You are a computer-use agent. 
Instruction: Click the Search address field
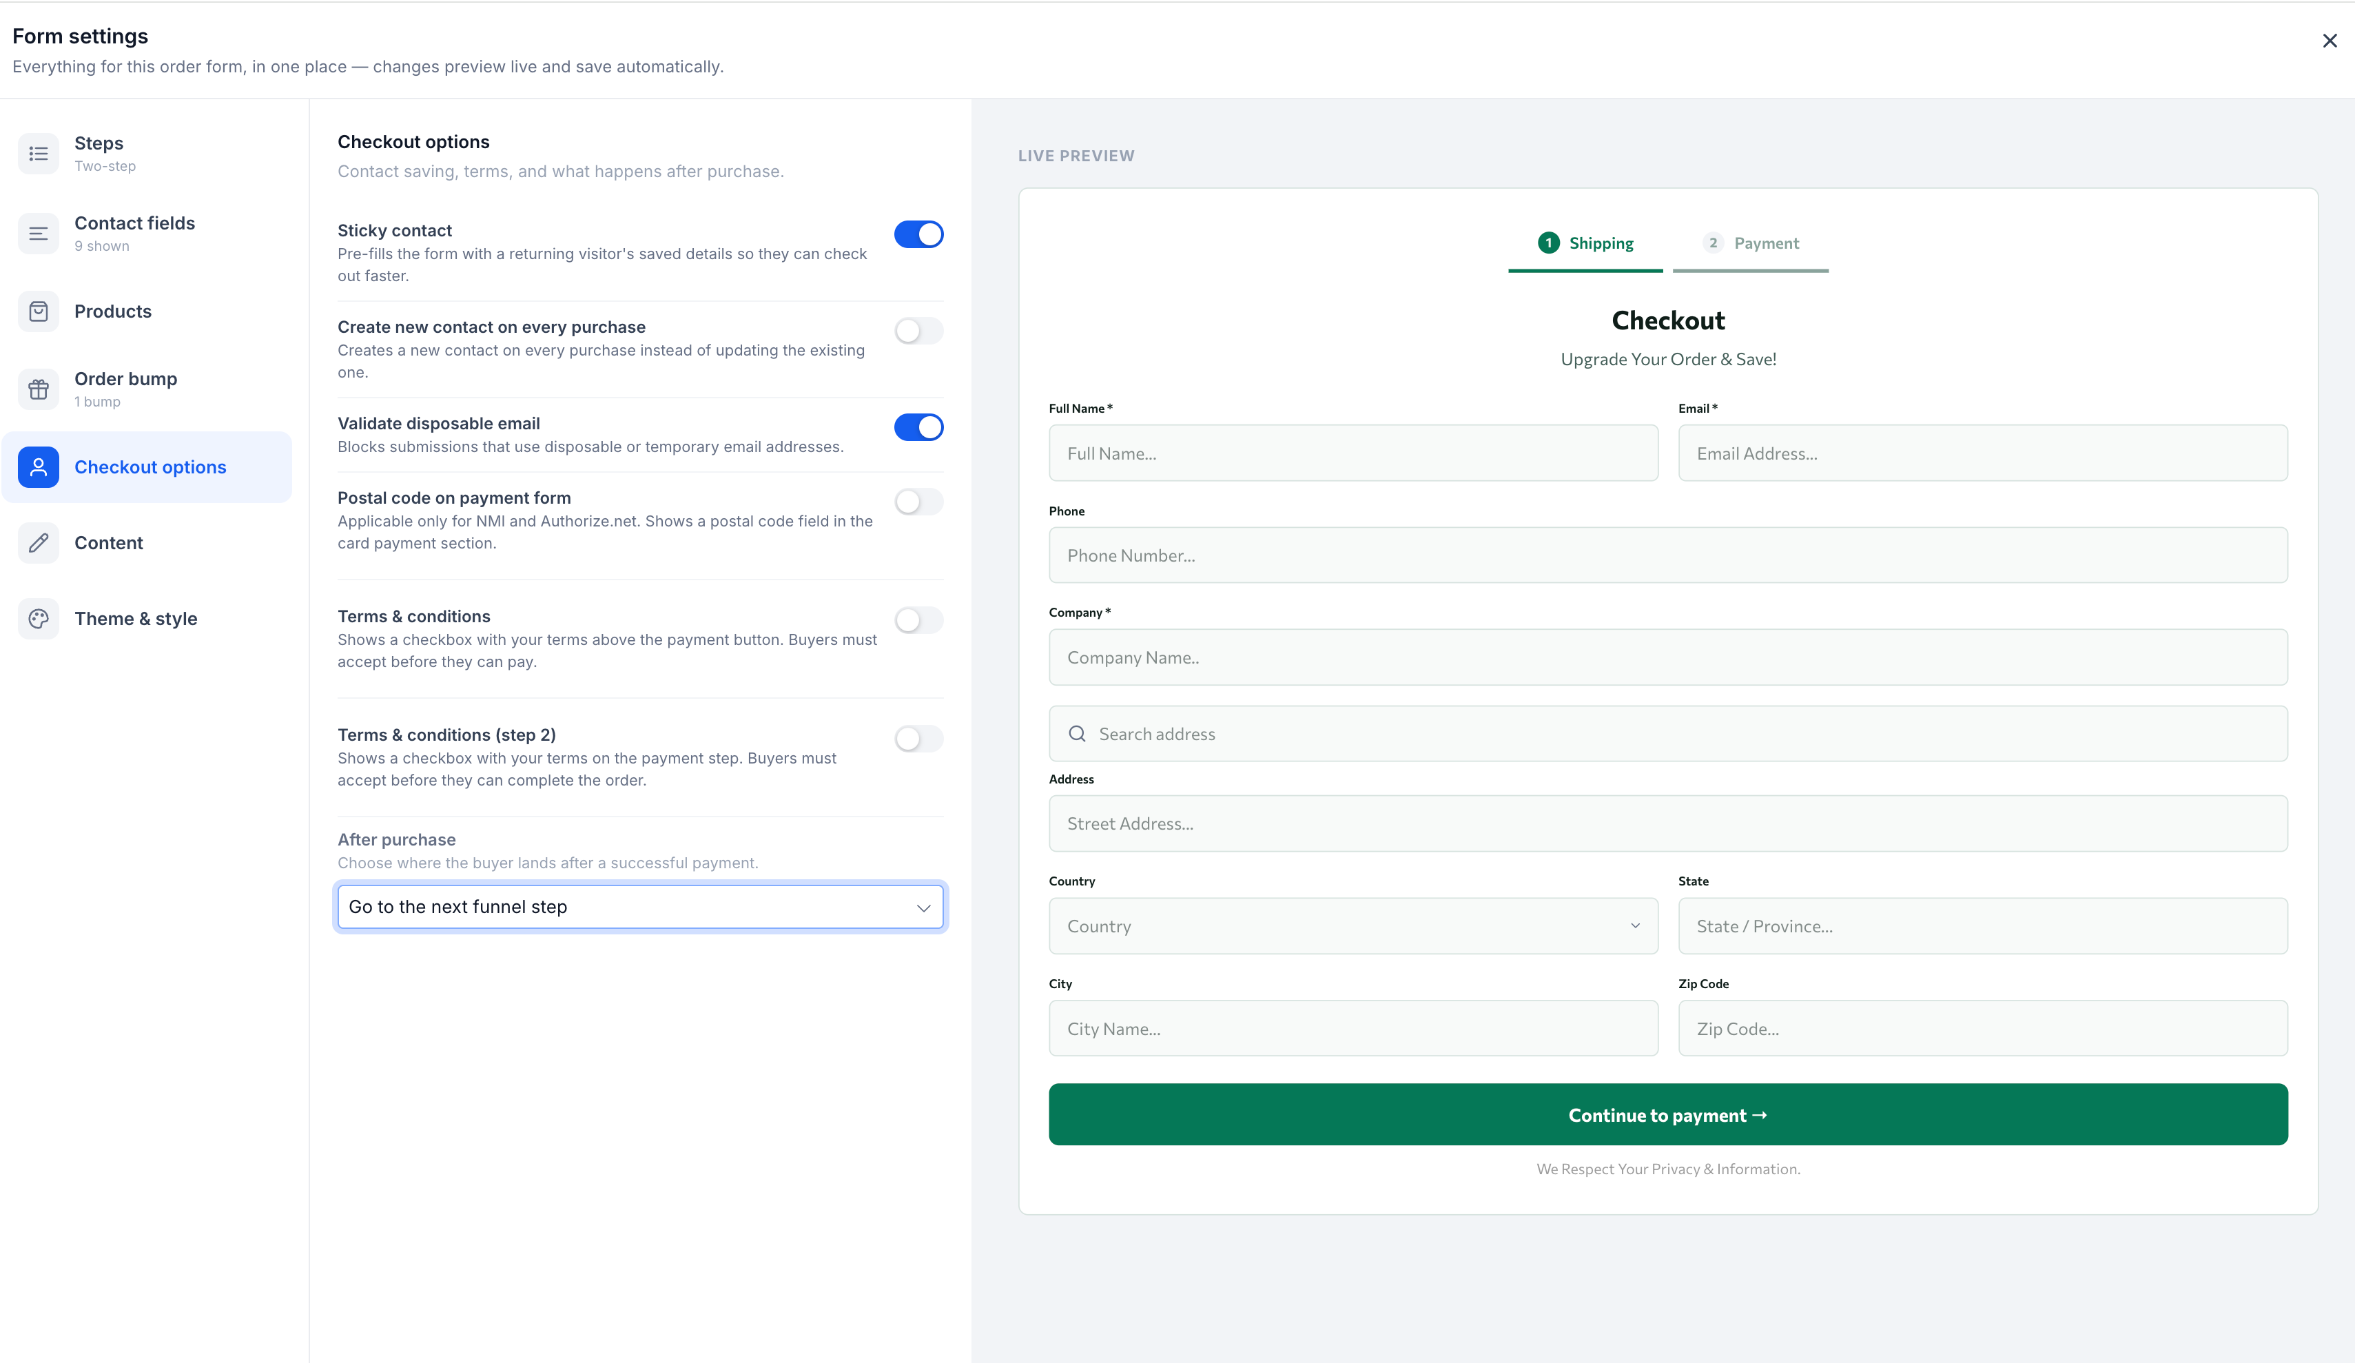coord(1668,734)
